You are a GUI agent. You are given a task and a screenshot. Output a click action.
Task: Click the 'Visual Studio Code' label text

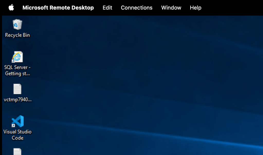17,135
